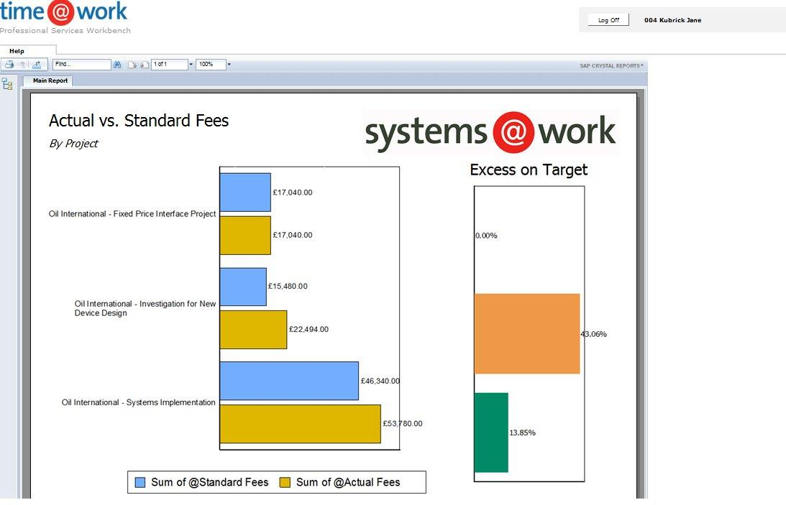The height and width of the screenshot is (505, 786).
Task: Click 'Oil International - Fixed Price Interface Project' label
Action: coord(132,214)
